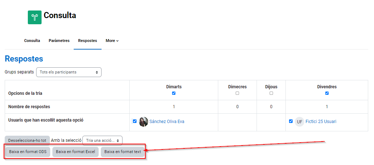Screen dimensions: 374x165
Task: Open the Paràmetres tab
Action: tap(59, 41)
